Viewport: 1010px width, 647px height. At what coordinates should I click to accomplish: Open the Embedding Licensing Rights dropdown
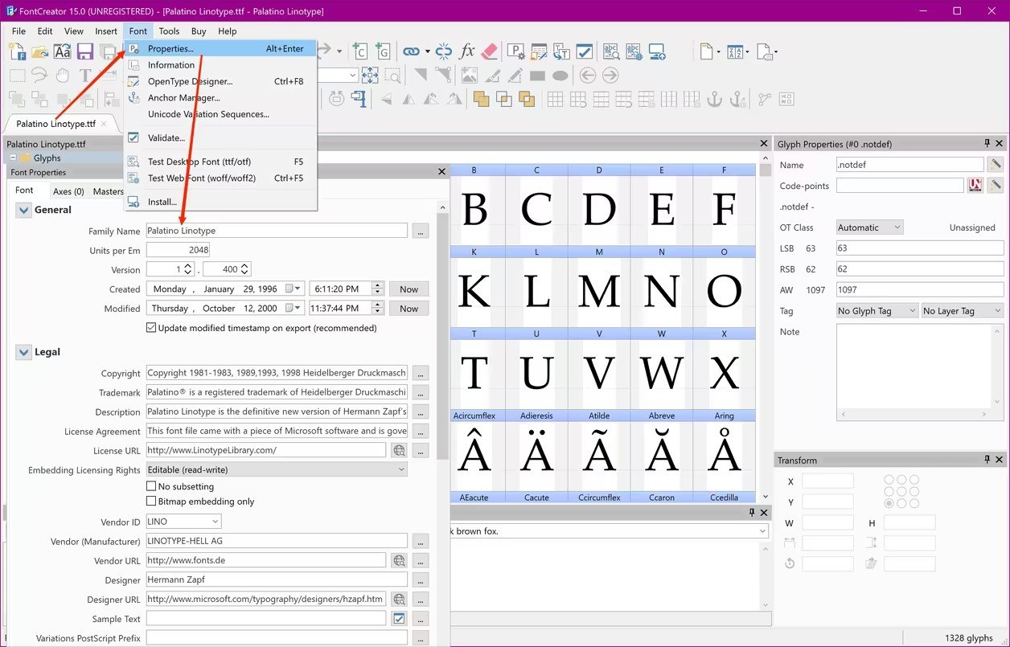pos(277,470)
